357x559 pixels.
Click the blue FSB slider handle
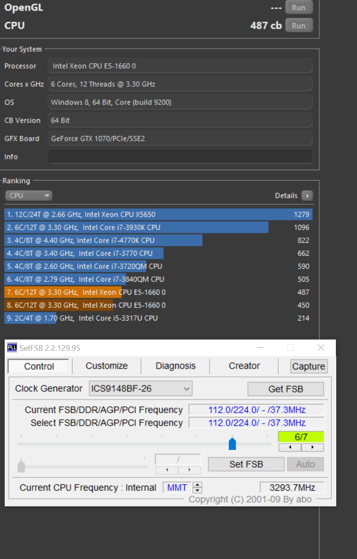232,444
